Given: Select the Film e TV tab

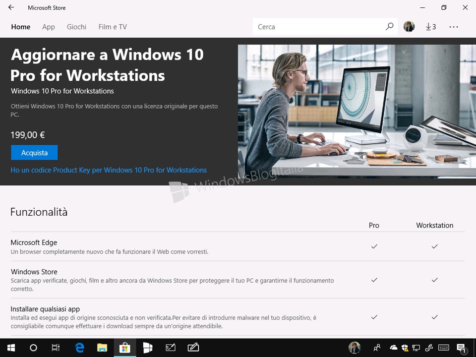Looking at the screenshot, I should coord(113,27).
